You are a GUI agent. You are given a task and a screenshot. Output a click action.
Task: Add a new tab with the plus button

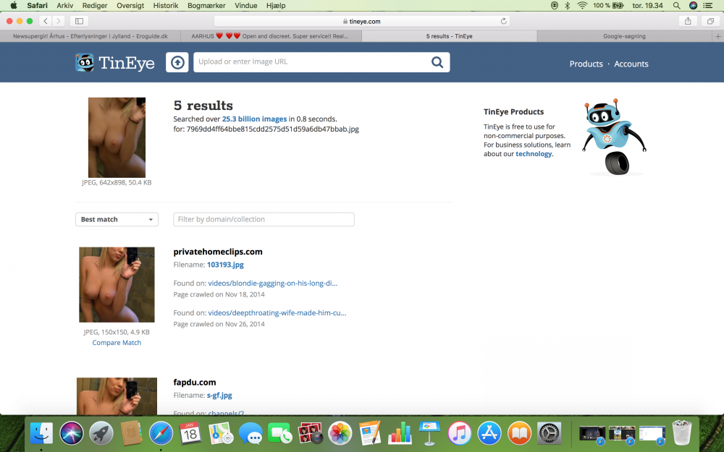[718, 36]
